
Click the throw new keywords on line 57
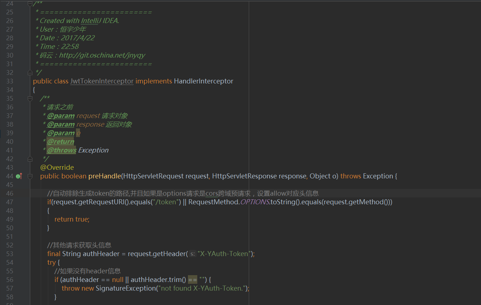point(78,288)
